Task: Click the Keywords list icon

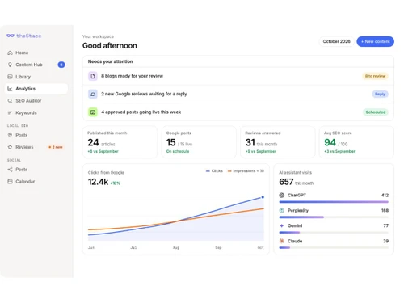Action: click(x=10, y=112)
